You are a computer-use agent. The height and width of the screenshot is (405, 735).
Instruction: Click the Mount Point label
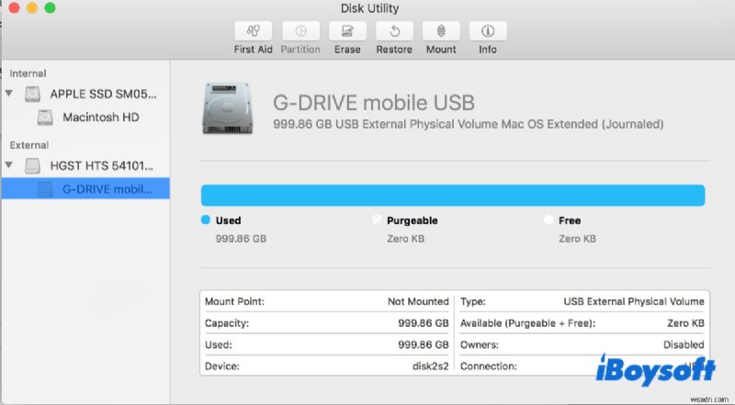[234, 301]
